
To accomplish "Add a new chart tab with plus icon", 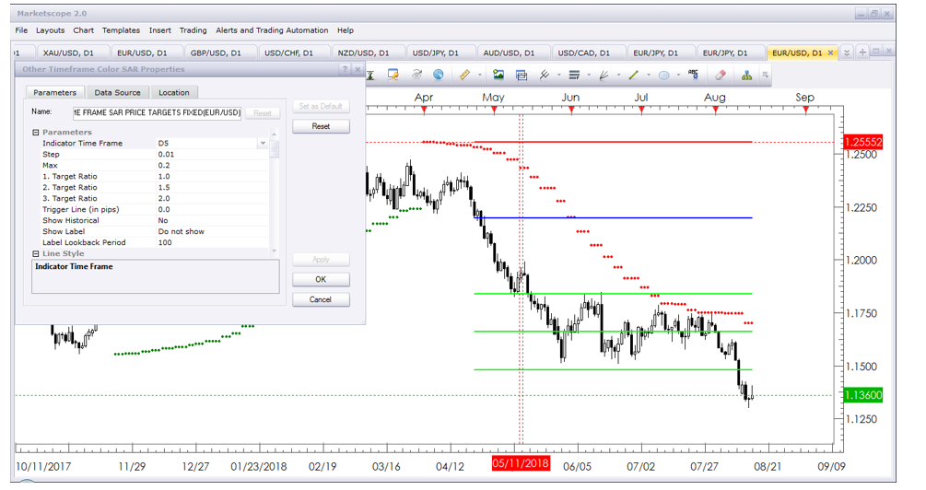I will pos(862,52).
